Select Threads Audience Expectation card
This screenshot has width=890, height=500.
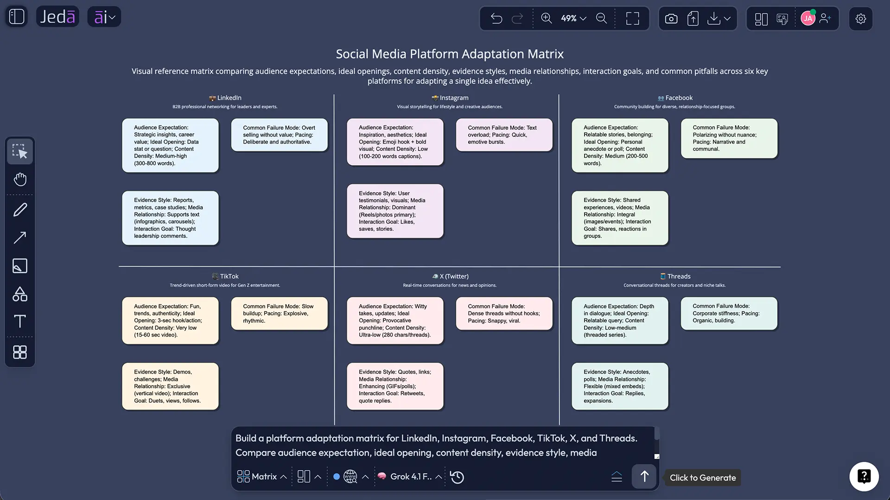pos(620,320)
